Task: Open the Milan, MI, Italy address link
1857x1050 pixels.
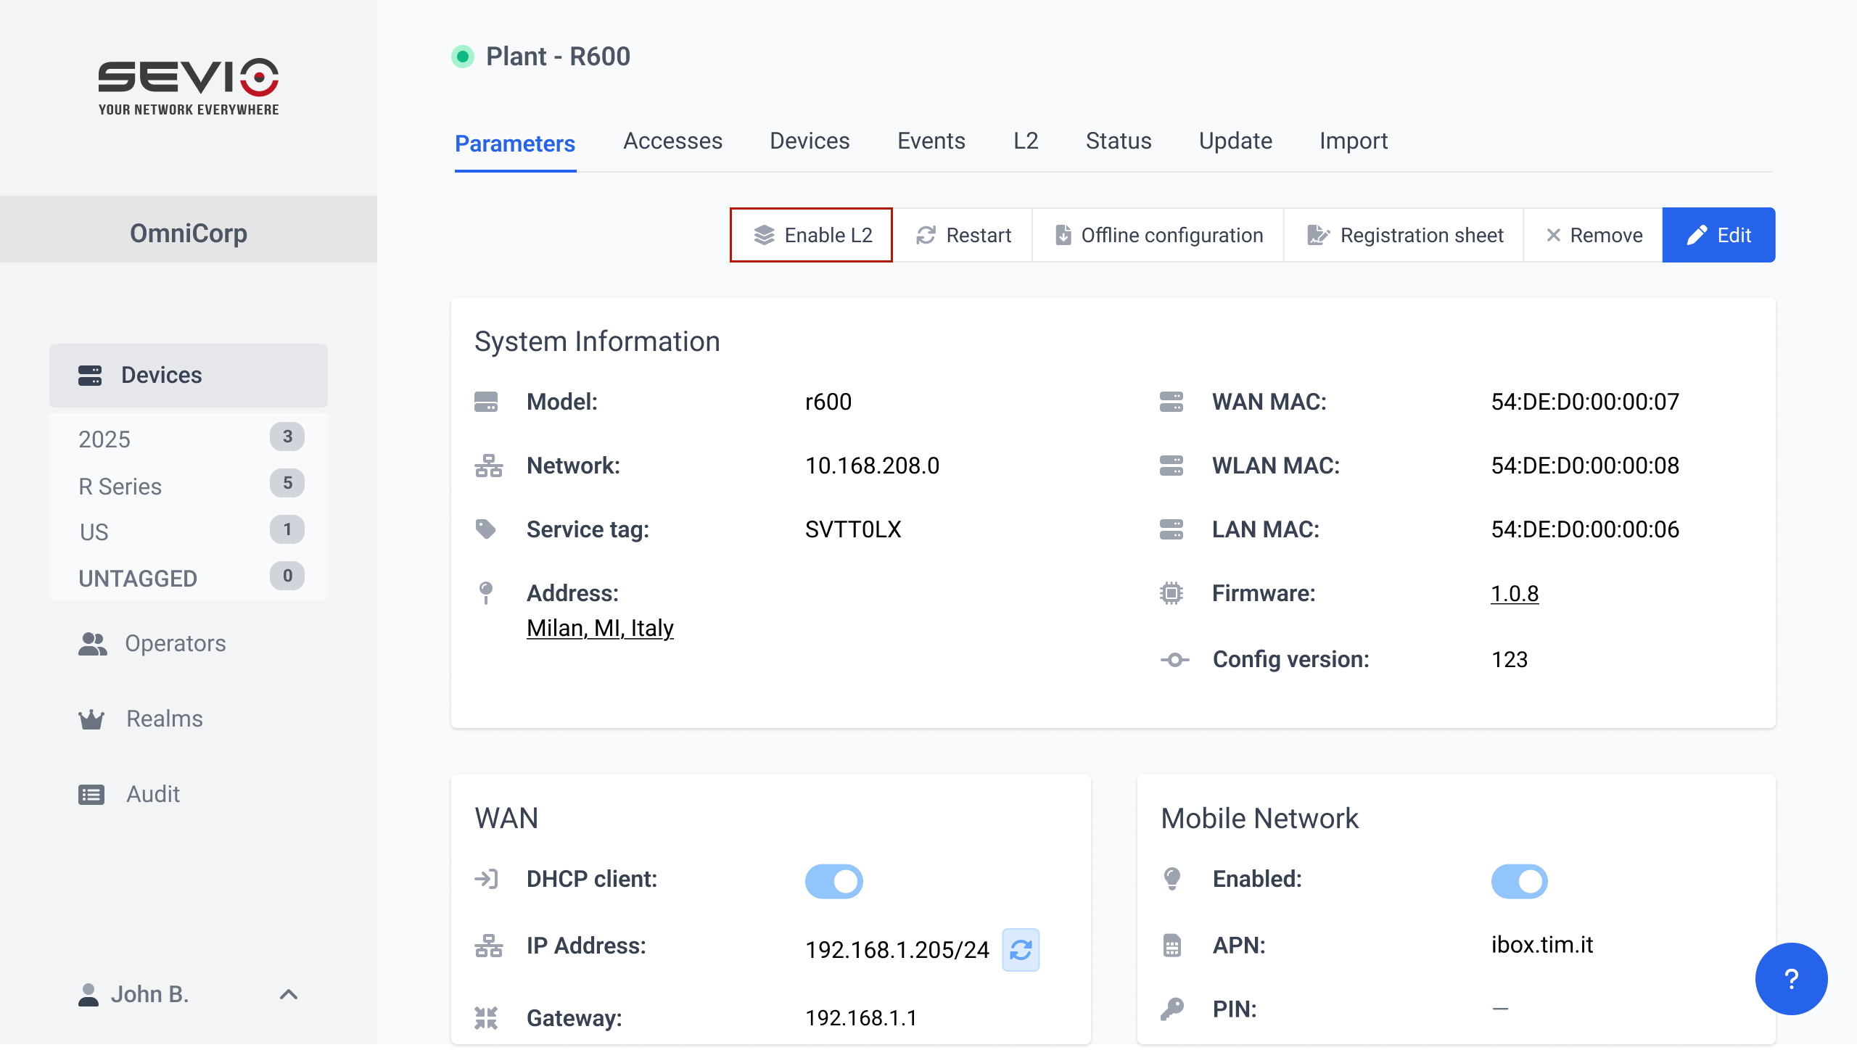Action: pyautogui.click(x=600, y=628)
